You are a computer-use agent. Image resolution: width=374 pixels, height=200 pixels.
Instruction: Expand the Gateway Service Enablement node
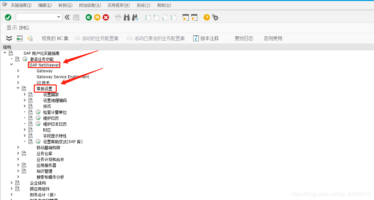(x=18, y=77)
